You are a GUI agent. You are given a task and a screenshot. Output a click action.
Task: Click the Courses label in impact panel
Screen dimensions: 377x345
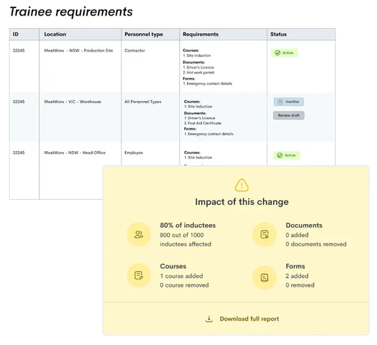click(173, 266)
